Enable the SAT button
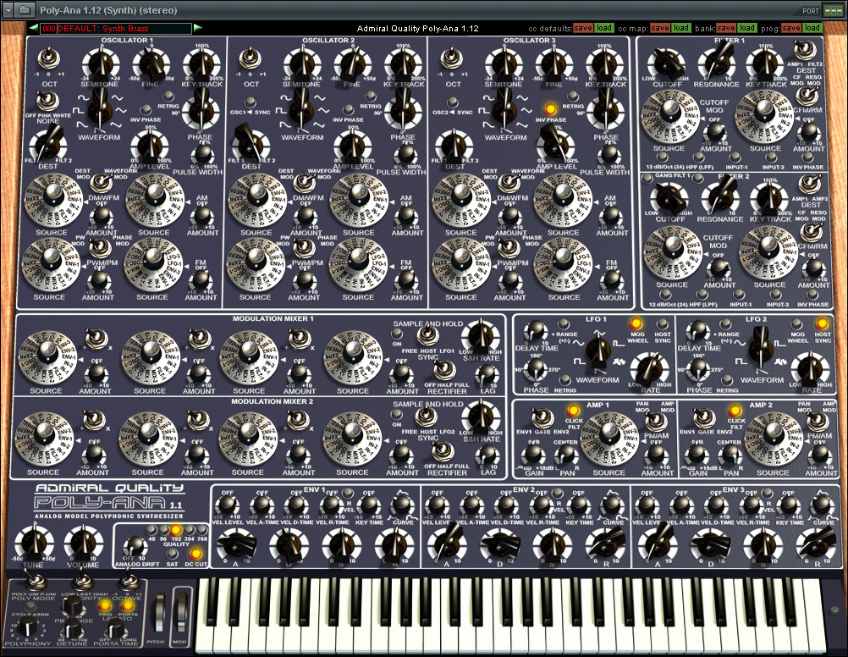Viewport: 848px width, 657px height. tap(172, 553)
